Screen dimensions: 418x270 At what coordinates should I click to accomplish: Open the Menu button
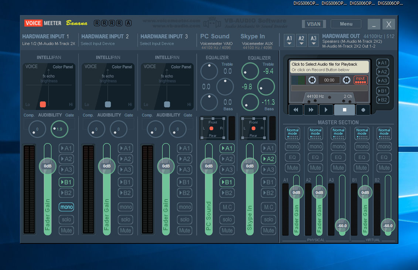pos(346,24)
